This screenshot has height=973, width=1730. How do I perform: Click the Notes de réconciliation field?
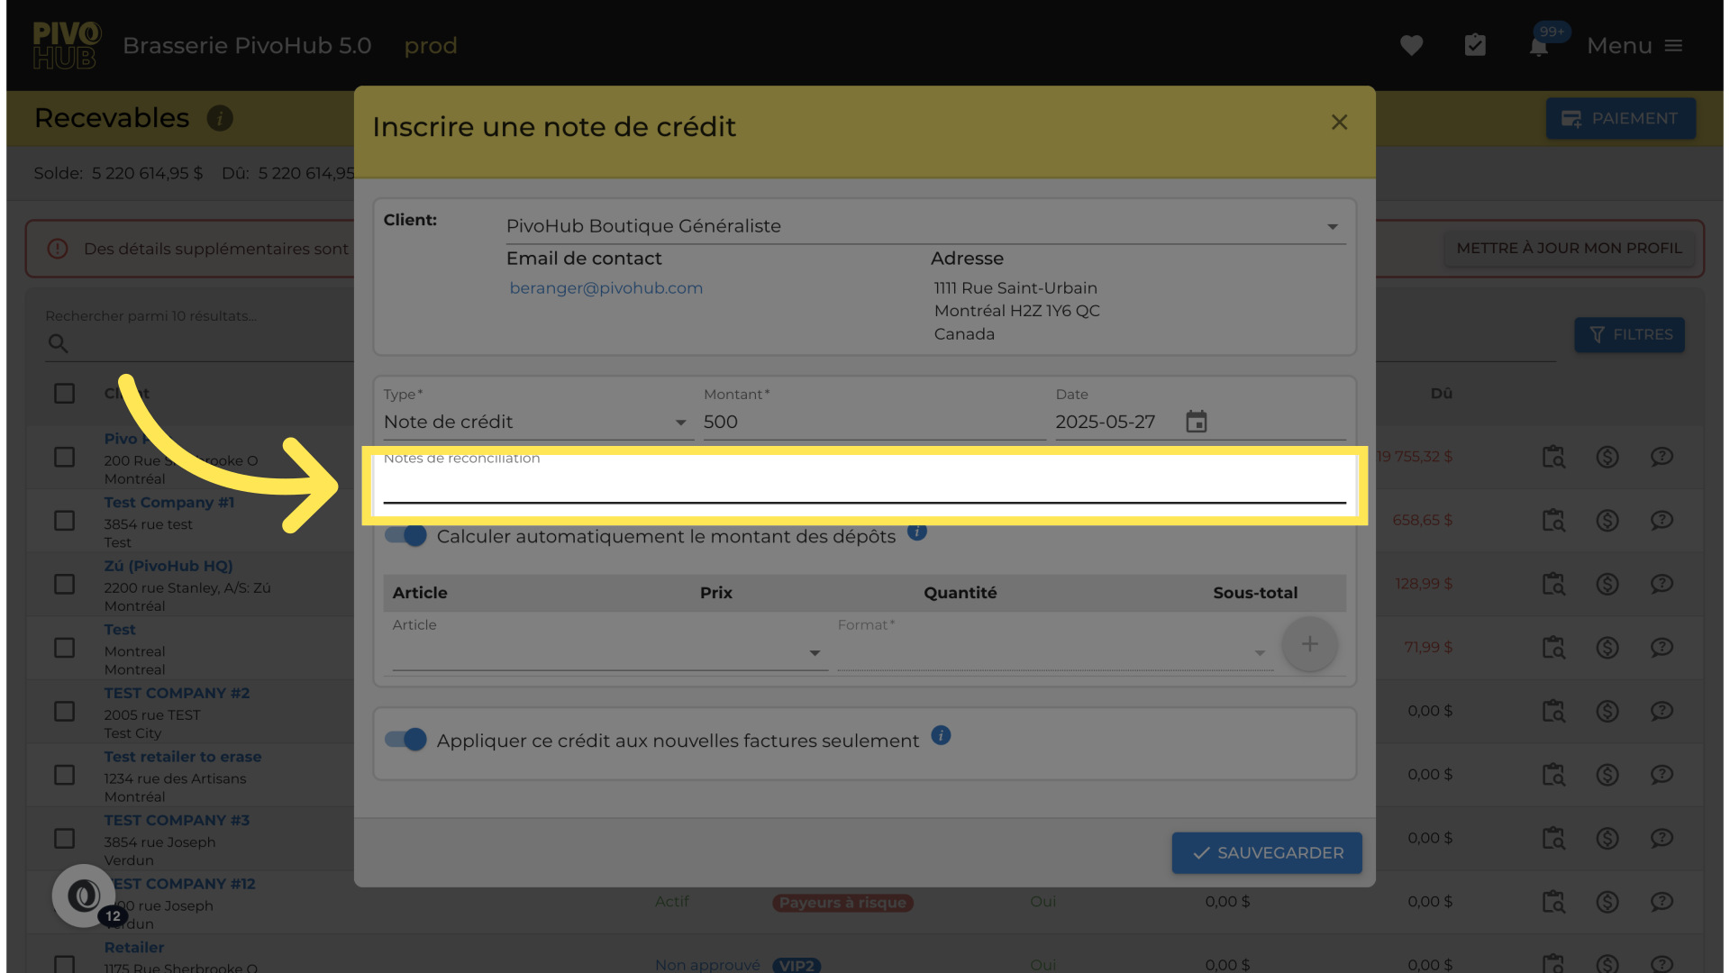tap(863, 486)
